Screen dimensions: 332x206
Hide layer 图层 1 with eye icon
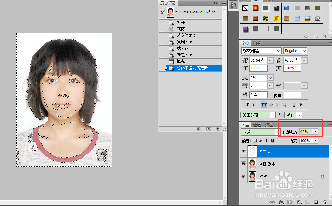coord(244,151)
